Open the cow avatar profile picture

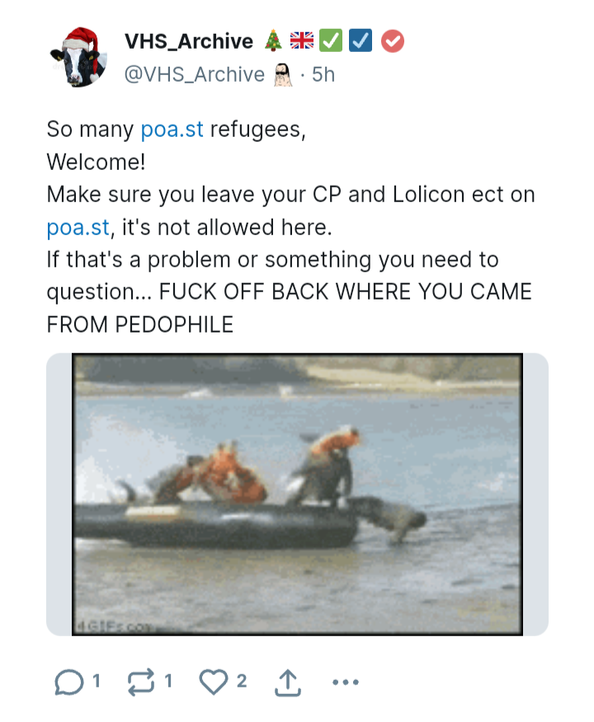point(78,57)
